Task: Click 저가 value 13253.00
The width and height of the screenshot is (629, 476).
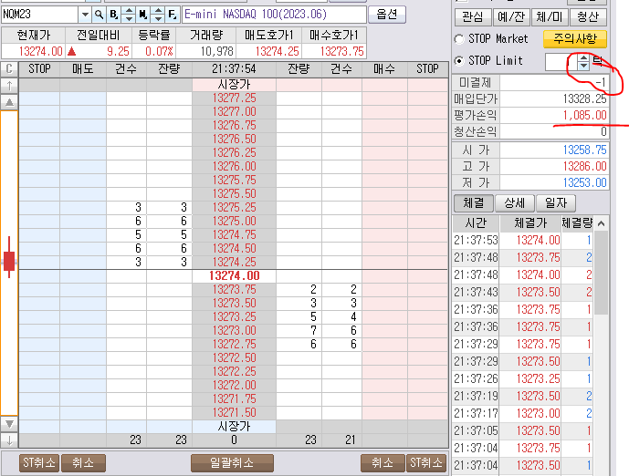Action: tap(554, 182)
